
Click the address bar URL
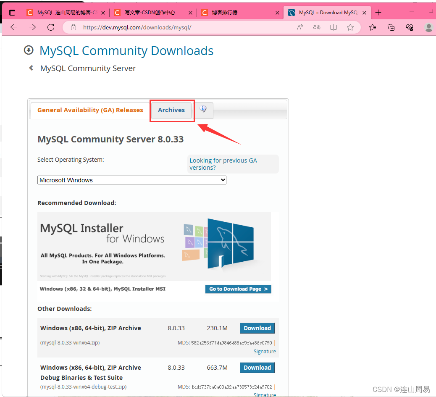[x=137, y=28]
